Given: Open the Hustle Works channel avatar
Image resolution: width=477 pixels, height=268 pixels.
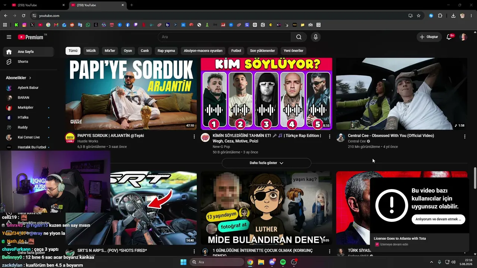Looking at the screenshot, I should (70, 137).
